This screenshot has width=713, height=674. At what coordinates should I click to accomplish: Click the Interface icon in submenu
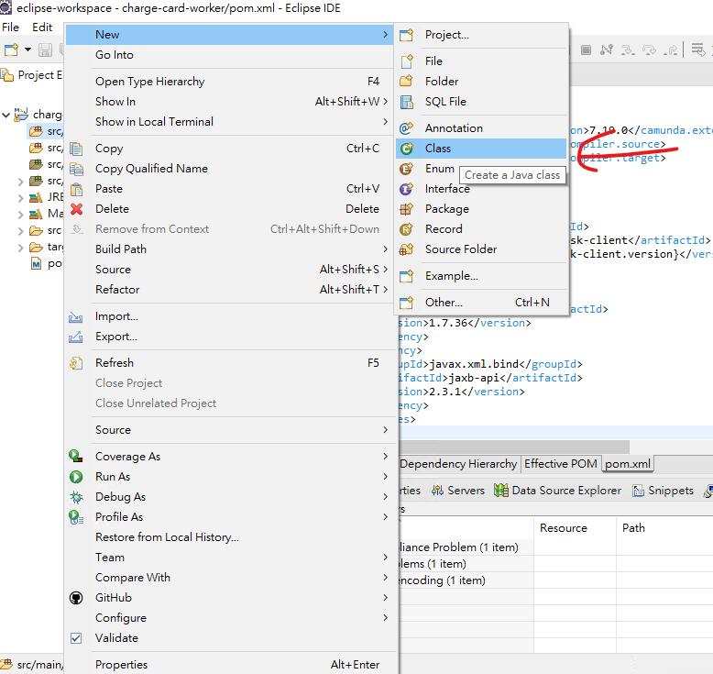pyautogui.click(x=406, y=189)
